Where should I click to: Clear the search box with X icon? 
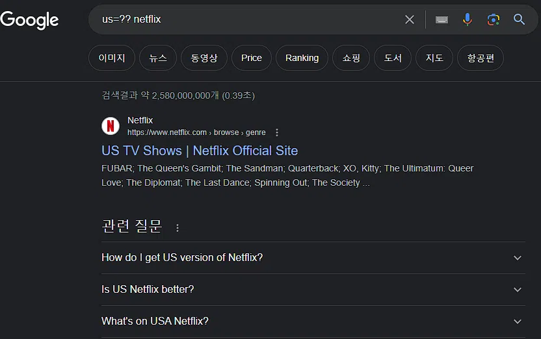[410, 19]
